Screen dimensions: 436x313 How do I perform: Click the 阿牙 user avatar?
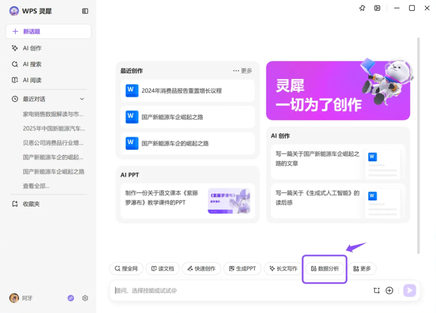(14, 298)
